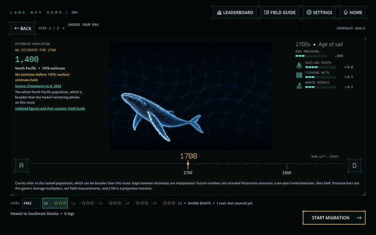Open the Field Guide

pos(279,13)
